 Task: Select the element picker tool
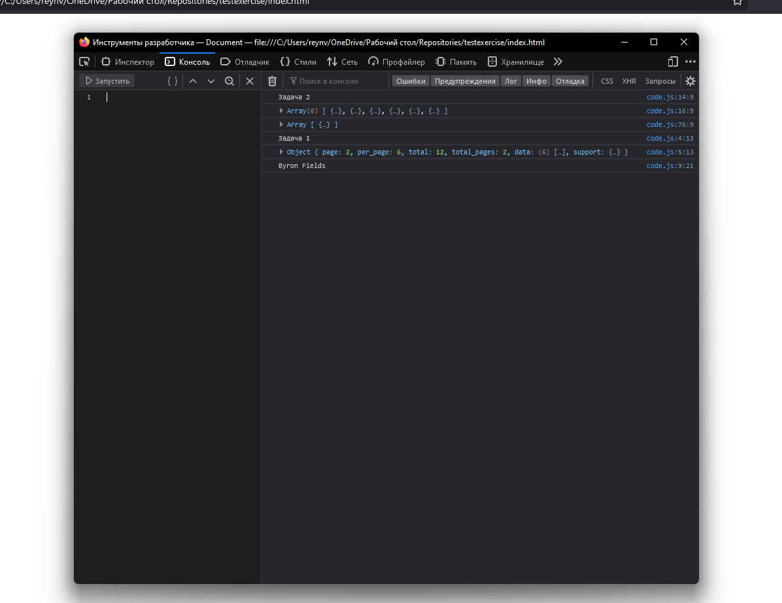pyautogui.click(x=84, y=61)
